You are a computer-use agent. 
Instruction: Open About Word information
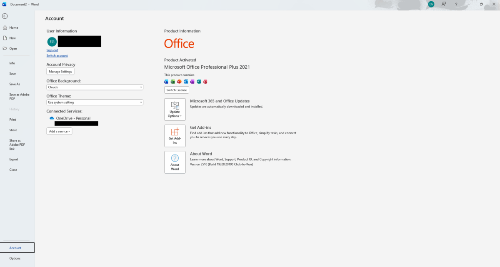pyautogui.click(x=175, y=162)
